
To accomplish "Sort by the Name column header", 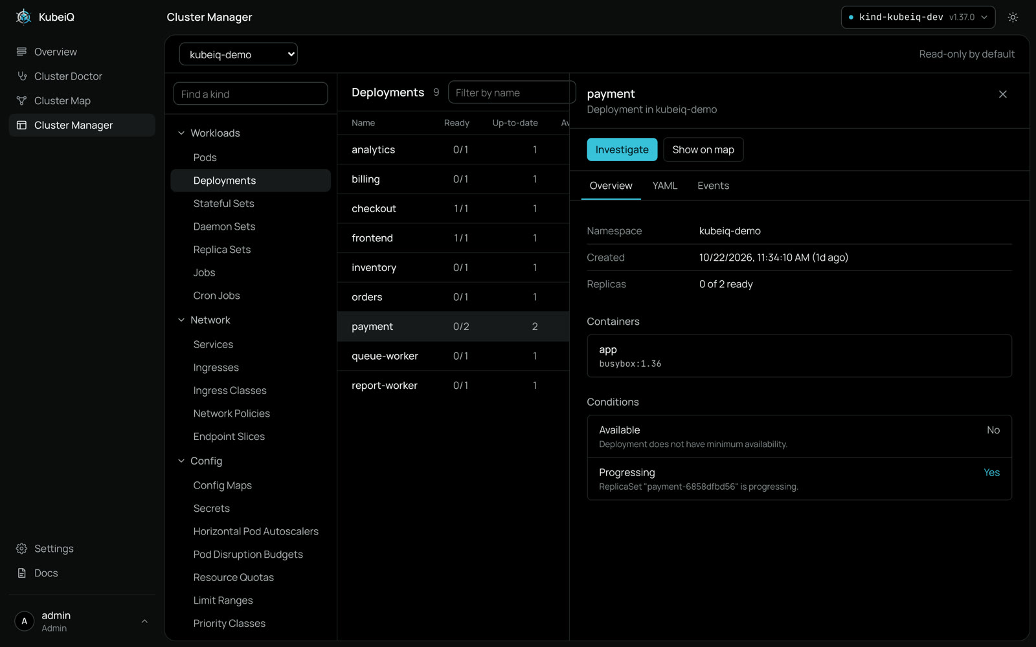I will (363, 123).
